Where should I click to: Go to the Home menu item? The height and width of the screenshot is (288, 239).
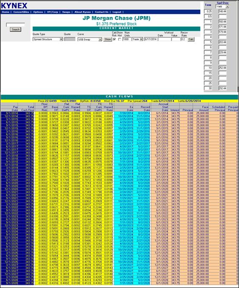pos(6,12)
